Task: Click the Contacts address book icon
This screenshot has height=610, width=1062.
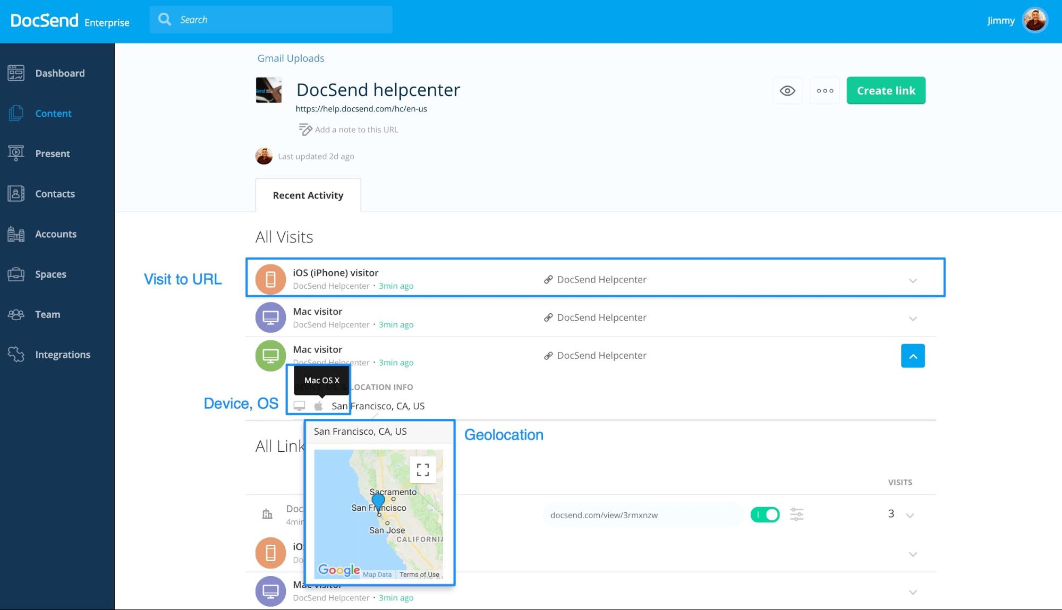Action: 16,194
